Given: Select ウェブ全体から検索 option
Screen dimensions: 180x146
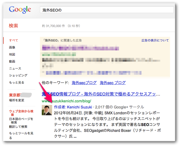Looking at the screenshot, I should click(x=21, y=113).
